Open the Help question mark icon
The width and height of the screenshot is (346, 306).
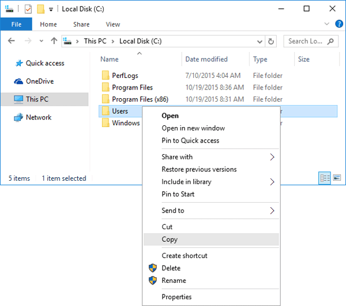click(340, 24)
